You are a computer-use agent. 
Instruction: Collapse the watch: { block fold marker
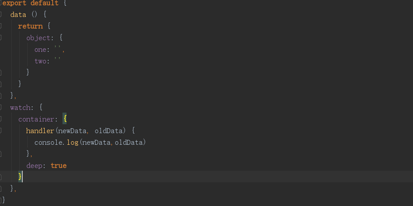coord(1,107)
